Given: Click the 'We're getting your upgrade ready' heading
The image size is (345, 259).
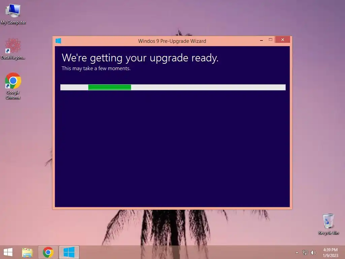Looking at the screenshot, I should coord(140,58).
